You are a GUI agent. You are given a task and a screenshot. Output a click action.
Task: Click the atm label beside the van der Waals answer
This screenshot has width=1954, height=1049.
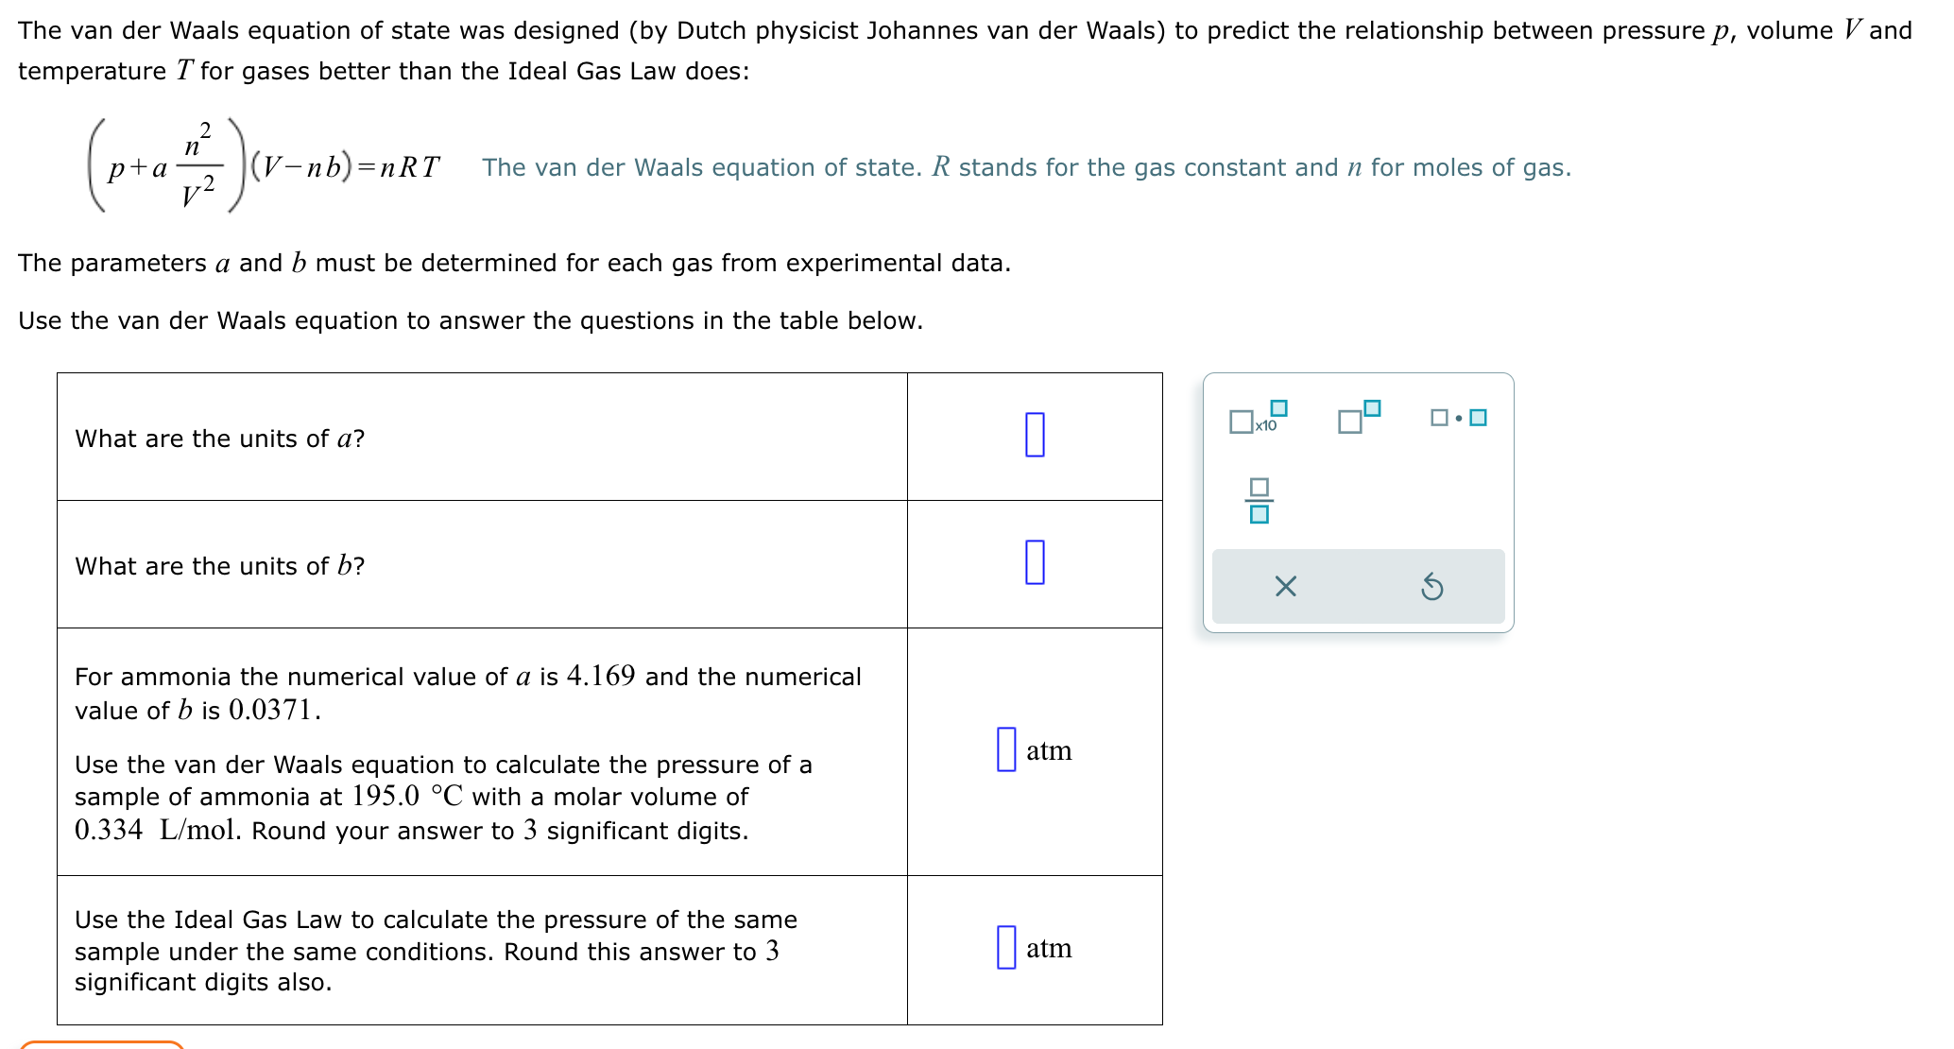[1049, 750]
